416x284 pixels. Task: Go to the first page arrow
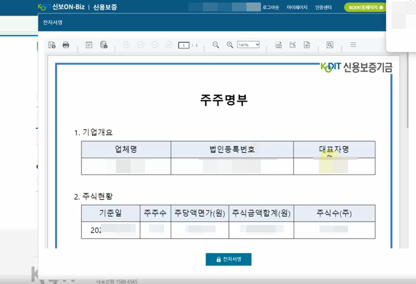click(127, 45)
